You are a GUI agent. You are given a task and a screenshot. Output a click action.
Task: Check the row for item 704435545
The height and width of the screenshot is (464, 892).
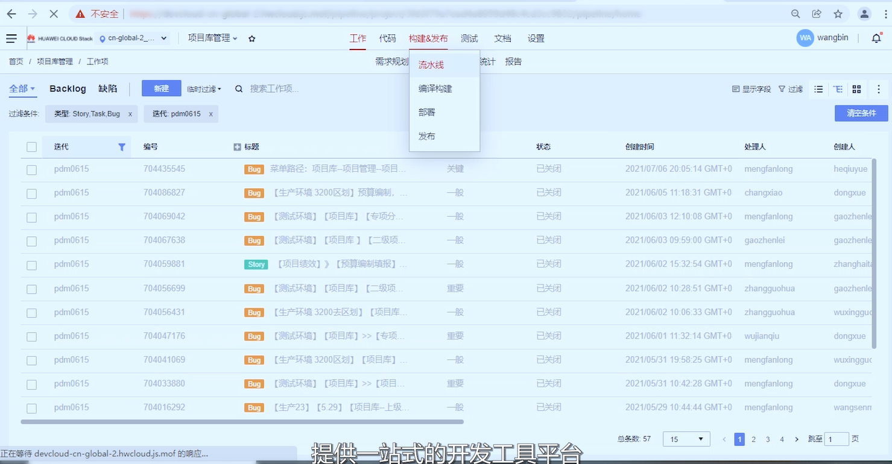[x=31, y=170]
